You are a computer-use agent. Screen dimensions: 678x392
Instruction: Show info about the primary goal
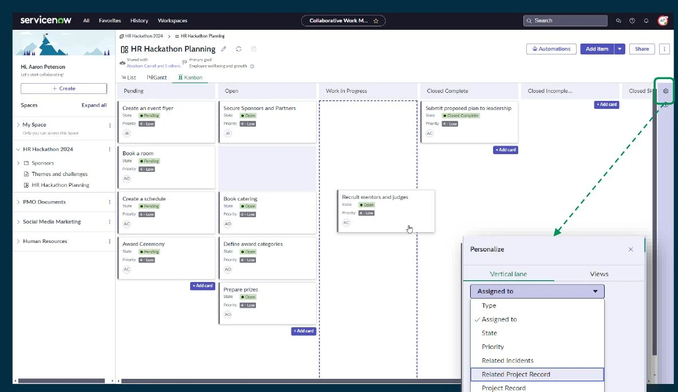[252, 66]
